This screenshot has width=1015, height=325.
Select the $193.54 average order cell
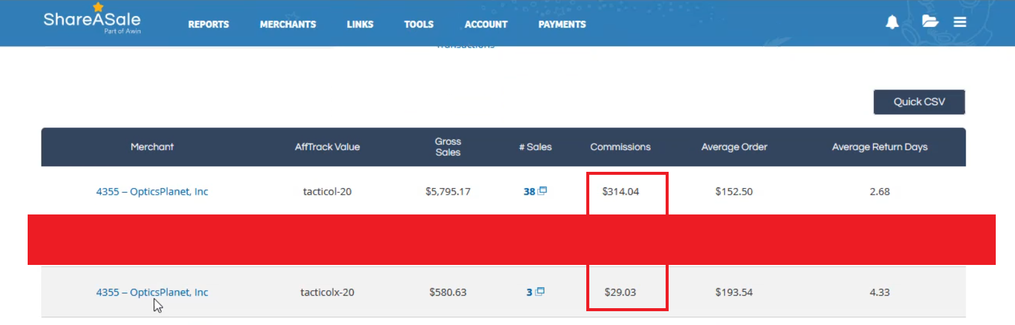coord(734,293)
